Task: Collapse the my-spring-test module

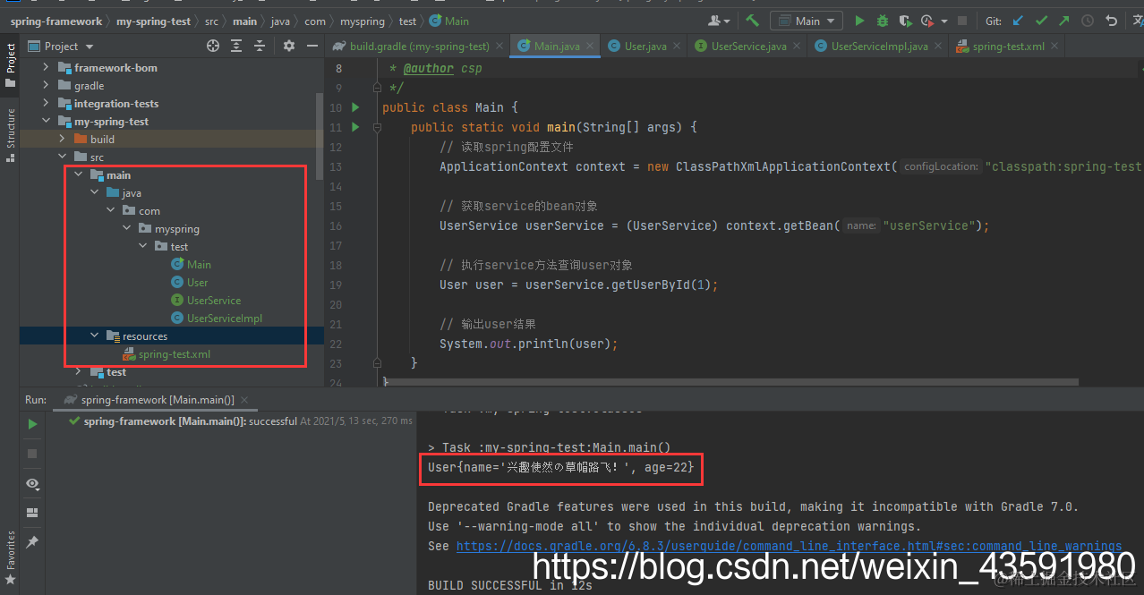Action: 46,121
